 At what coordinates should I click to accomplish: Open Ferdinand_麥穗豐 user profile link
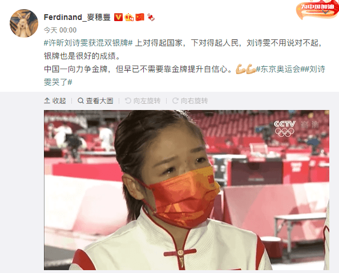tap(77, 17)
